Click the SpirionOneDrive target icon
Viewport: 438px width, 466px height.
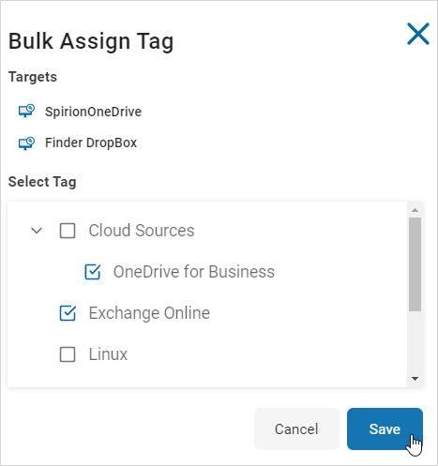(x=26, y=112)
